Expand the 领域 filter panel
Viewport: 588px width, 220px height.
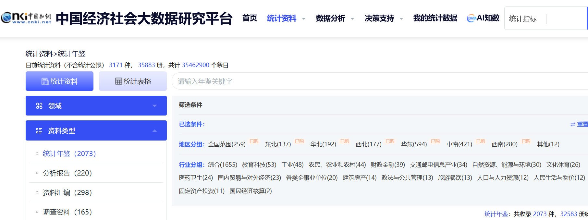[96, 105]
